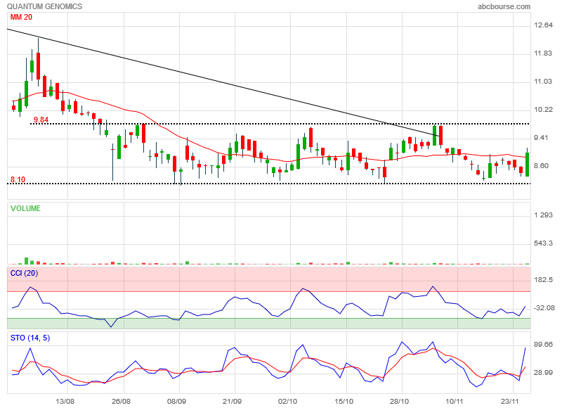The height and width of the screenshot is (408, 562).
Task: Click the 8.60 price axis value
Action: pos(541,166)
